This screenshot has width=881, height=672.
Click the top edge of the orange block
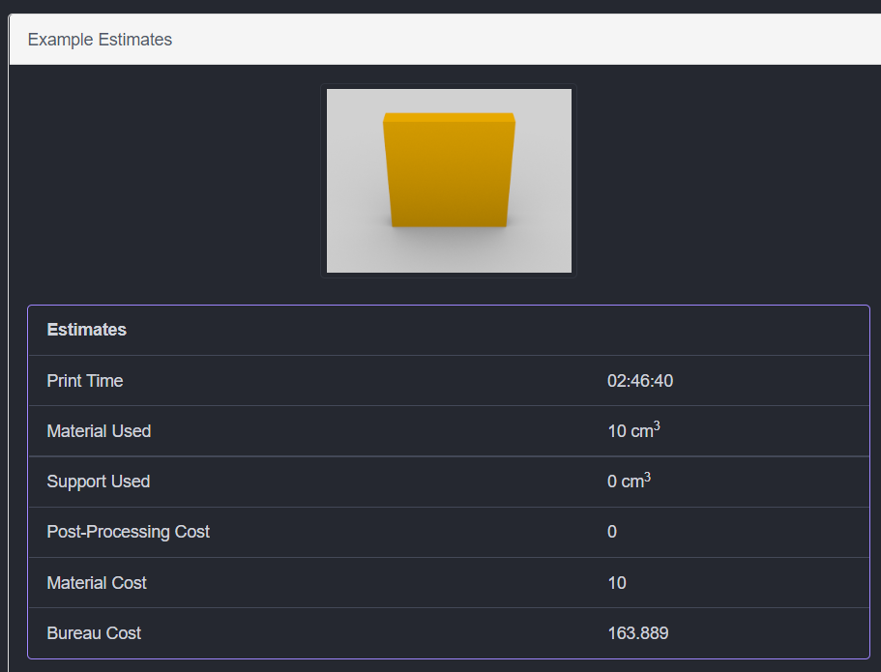point(449,117)
